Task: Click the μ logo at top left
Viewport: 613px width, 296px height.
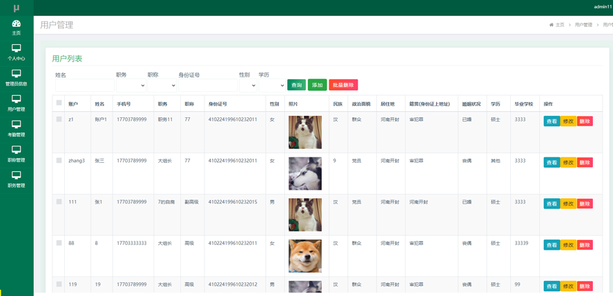Action: 17,8
